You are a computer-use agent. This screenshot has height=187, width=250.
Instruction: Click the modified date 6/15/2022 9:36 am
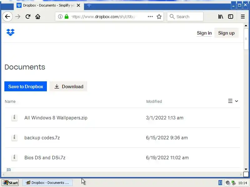(x=167, y=137)
